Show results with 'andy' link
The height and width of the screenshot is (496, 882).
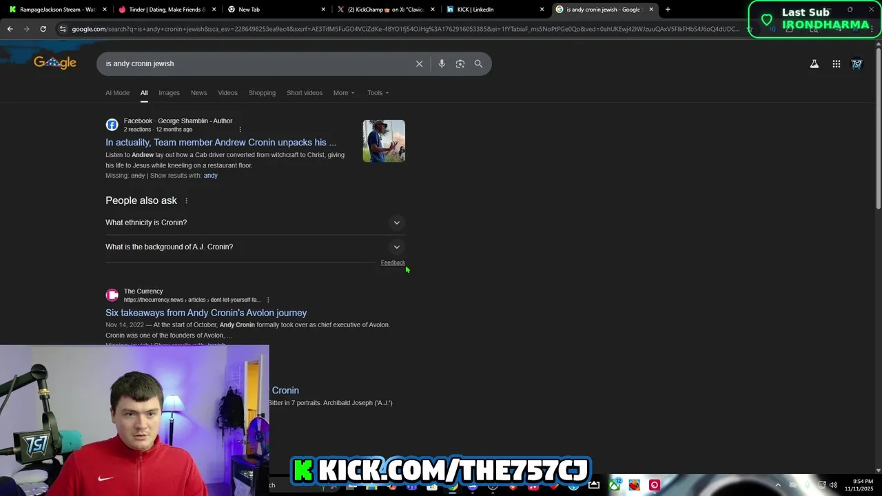(x=211, y=176)
